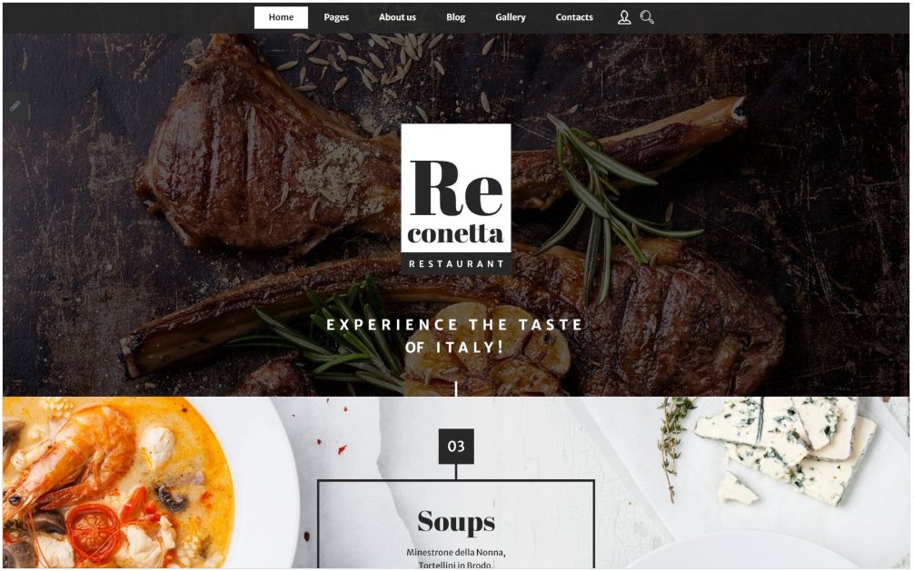Open the Pages menu

336,17
